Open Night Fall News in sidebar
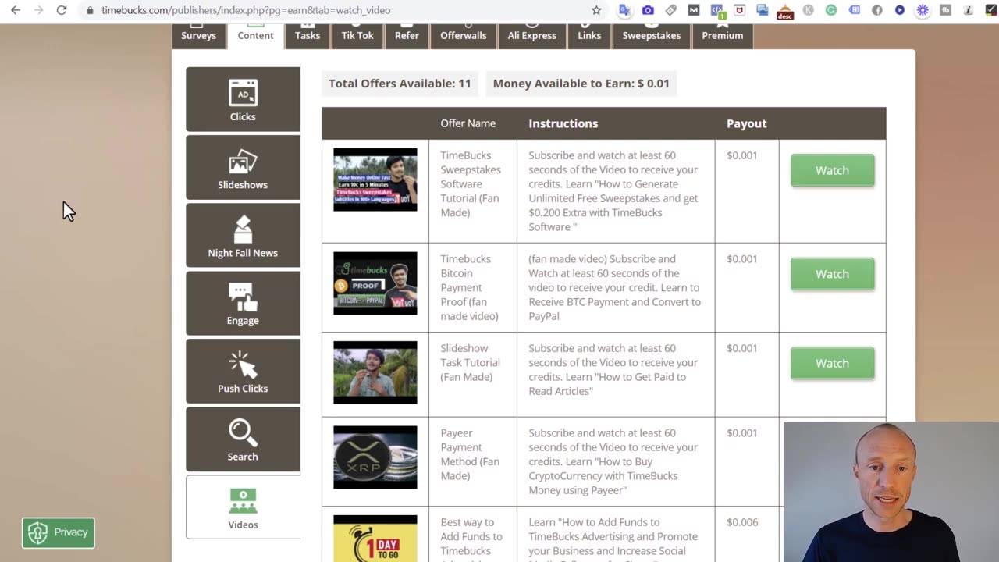 click(x=243, y=235)
